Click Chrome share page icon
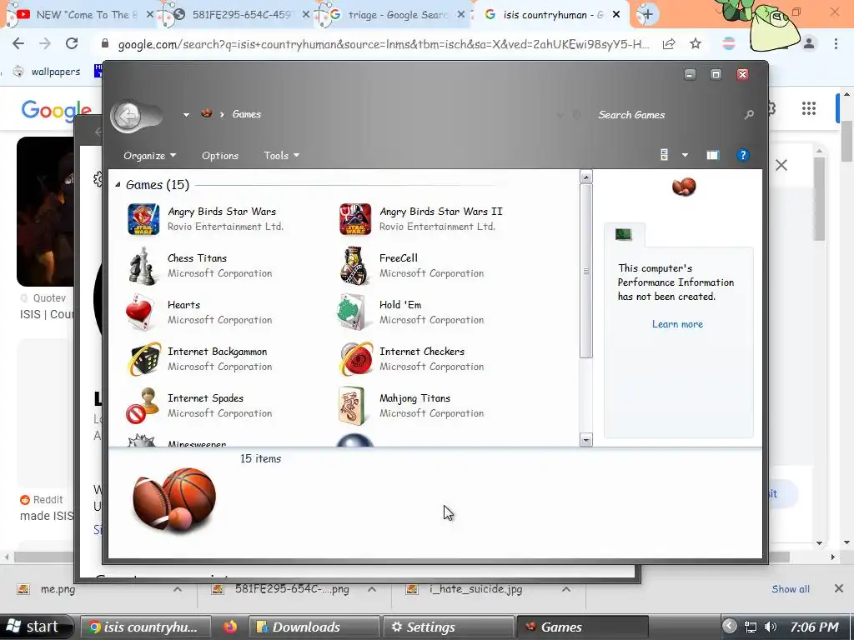Screen dimensions: 854x640 [669, 44]
